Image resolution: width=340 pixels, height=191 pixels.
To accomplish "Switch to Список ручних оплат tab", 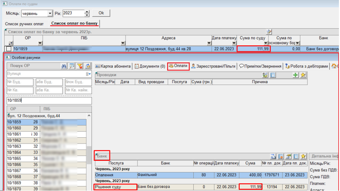I will click(24, 24).
